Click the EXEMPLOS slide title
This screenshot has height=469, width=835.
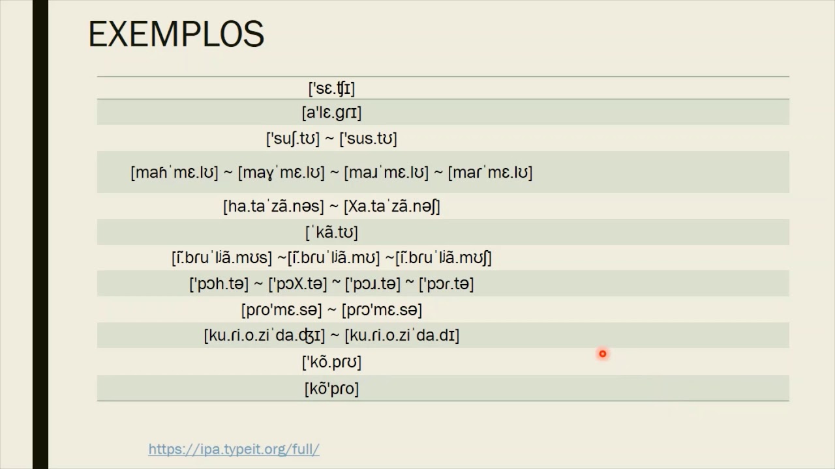point(176,34)
